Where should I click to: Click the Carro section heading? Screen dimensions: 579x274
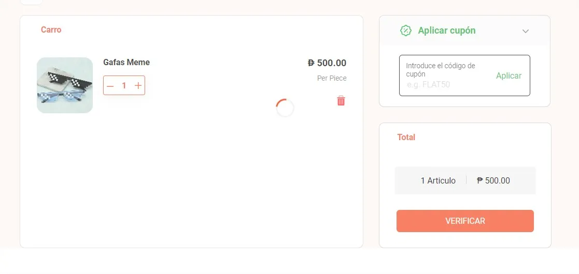(51, 30)
